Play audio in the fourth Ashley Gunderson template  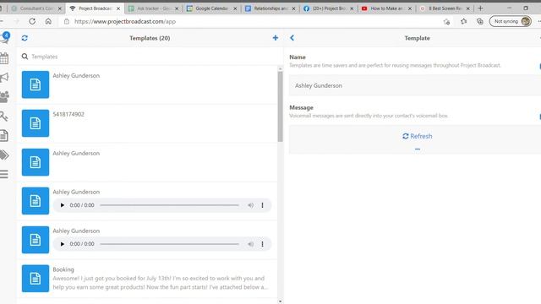click(62, 205)
